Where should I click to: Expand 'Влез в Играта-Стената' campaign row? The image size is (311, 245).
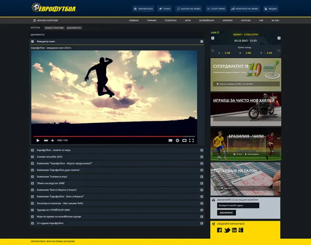(117, 190)
